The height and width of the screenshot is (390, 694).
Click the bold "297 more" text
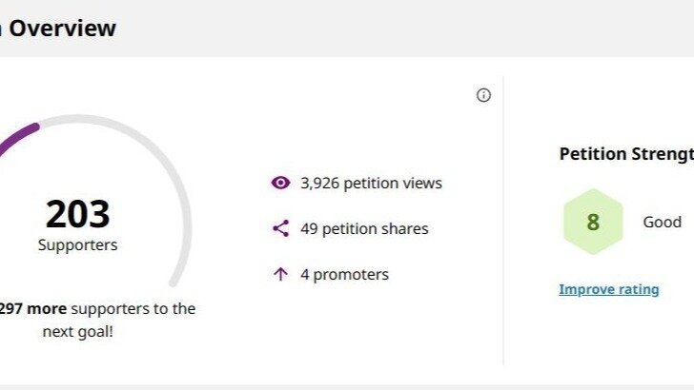[x=31, y=308]
